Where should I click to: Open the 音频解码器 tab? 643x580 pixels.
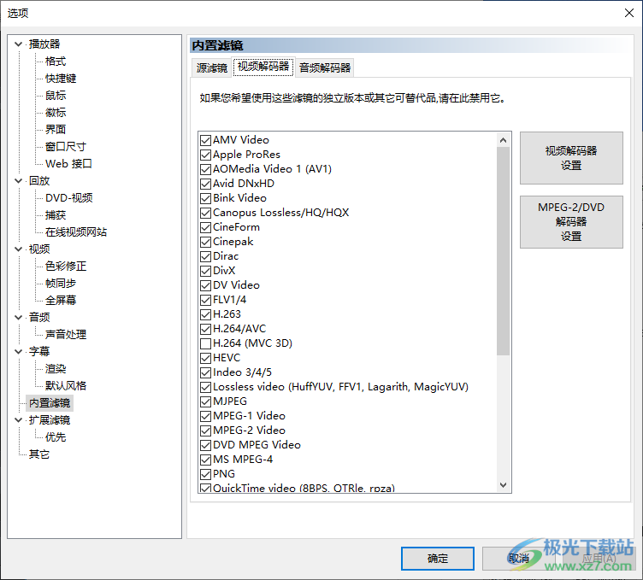pyautogui.click(x=324, y=67)
